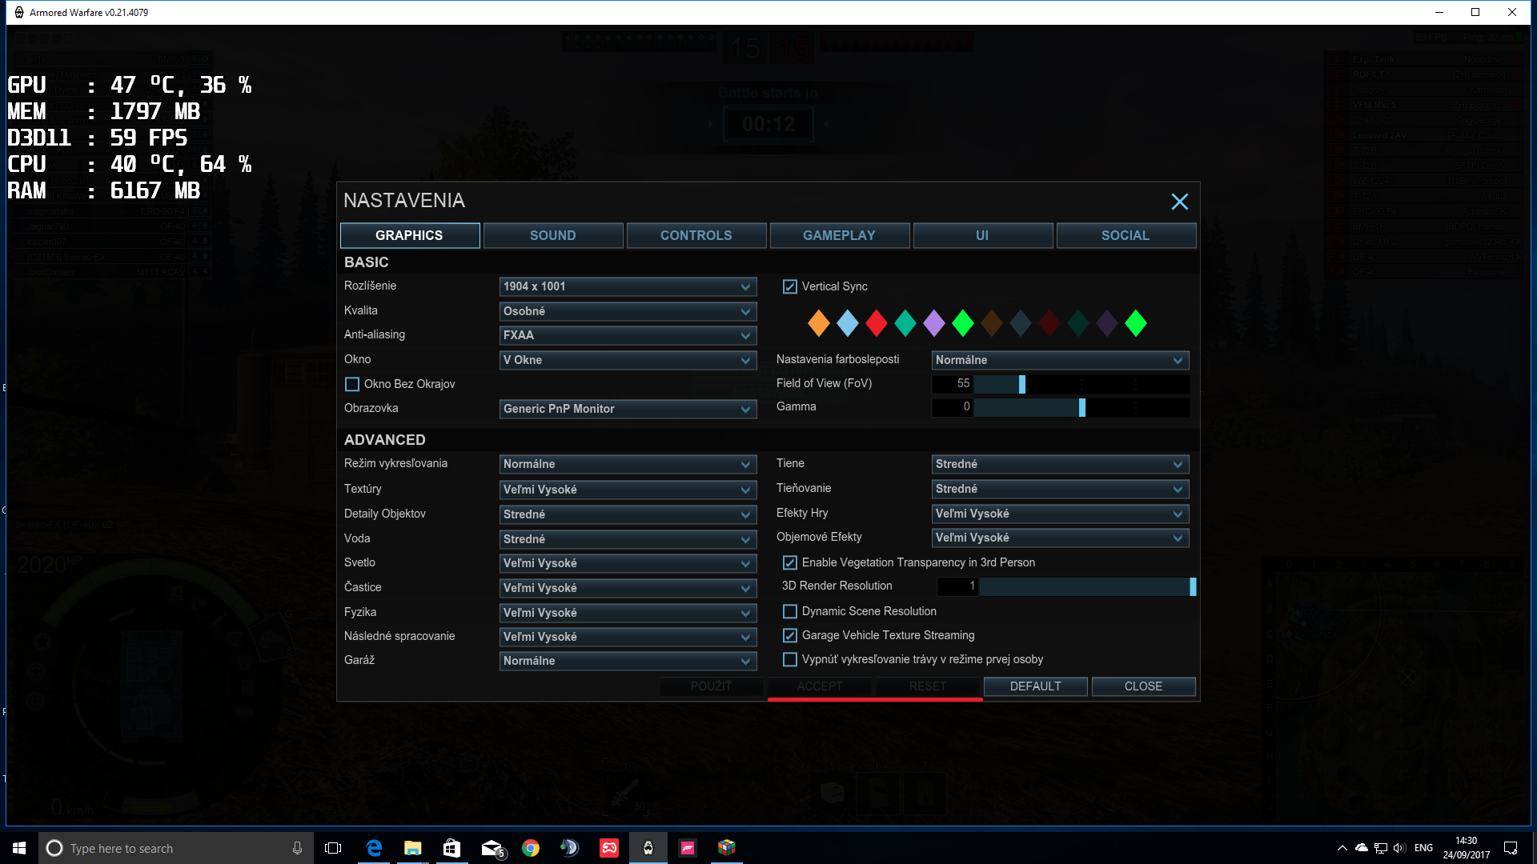Click the orange diamond color sample
This screenshot has height=864, width=1537.
point(818,323)
